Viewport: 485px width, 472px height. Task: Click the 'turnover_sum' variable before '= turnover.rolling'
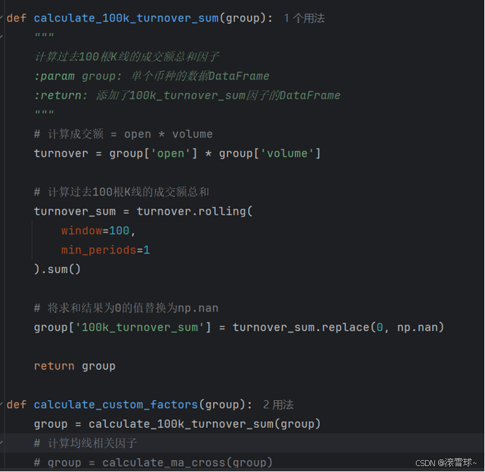pos(75,211)
